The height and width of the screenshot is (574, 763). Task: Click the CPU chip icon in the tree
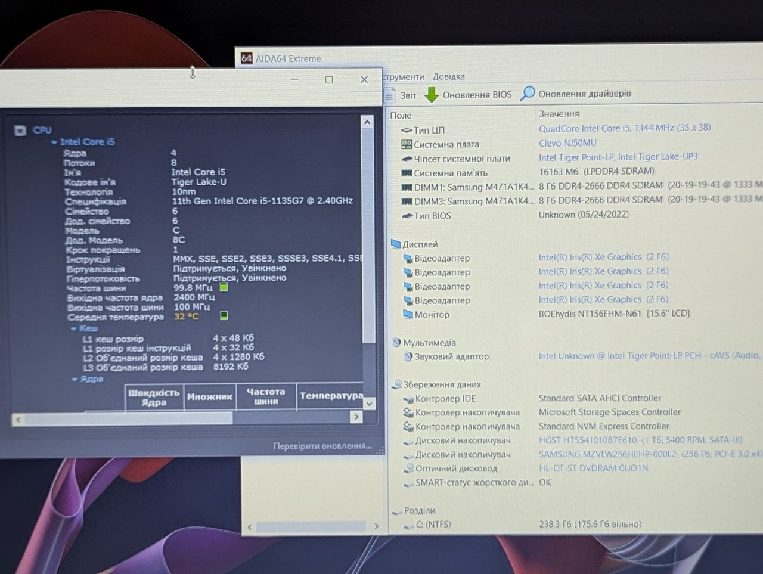20,131
